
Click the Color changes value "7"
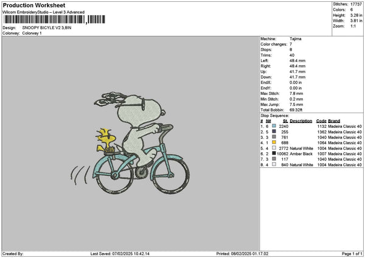point(291,44)
